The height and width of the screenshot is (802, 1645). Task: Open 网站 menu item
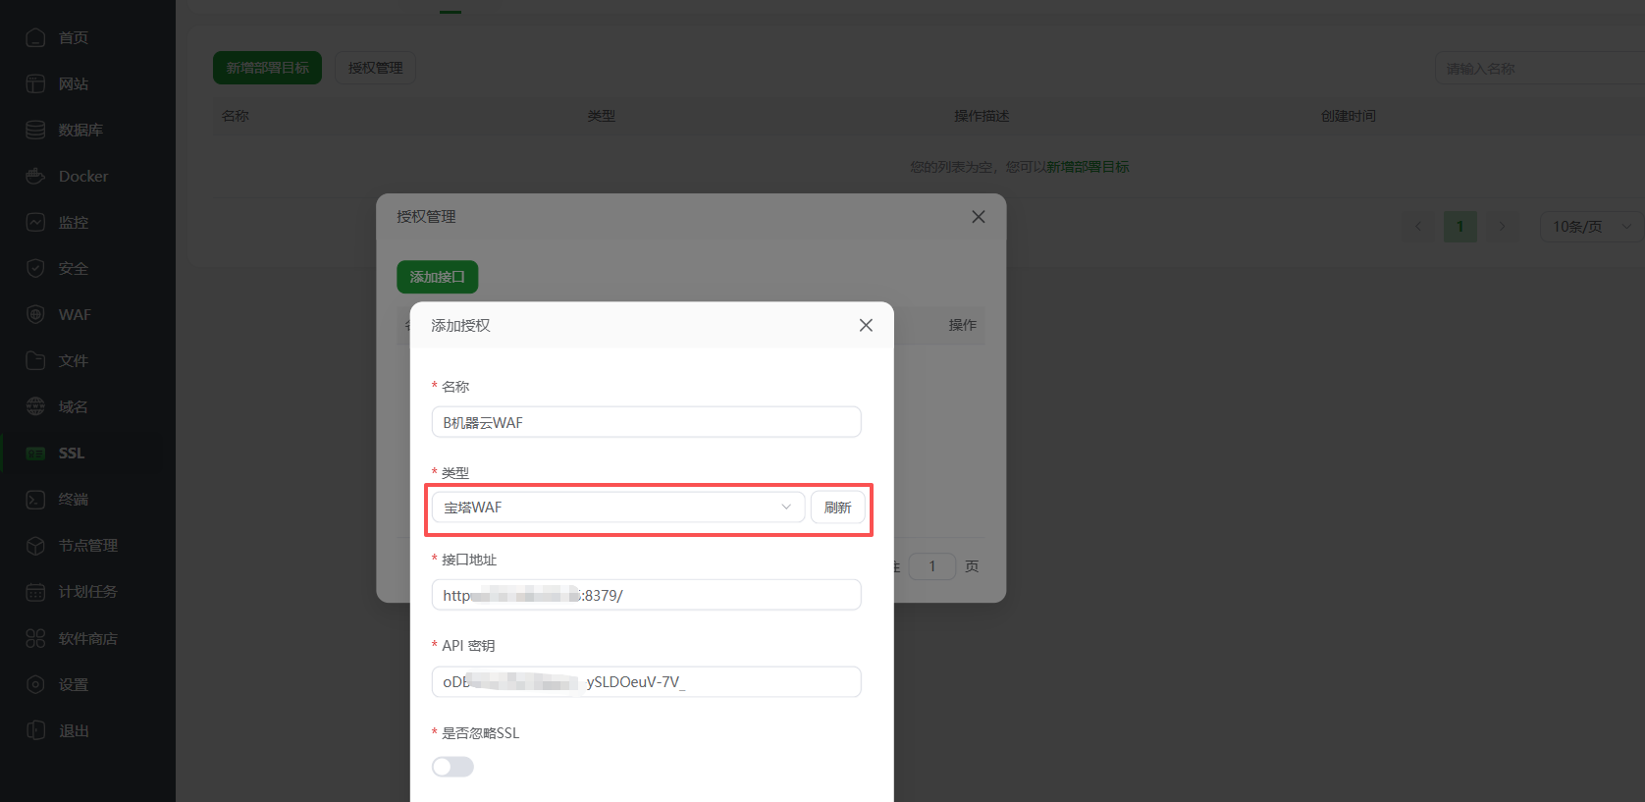74,83
